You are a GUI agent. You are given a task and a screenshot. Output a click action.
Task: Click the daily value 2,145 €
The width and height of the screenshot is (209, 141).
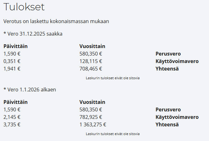tap(12, 117)
